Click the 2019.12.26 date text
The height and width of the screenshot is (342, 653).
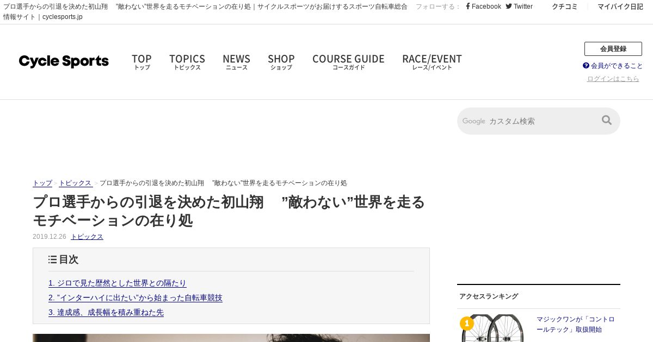pyautogui.click(x=50, y=237)
